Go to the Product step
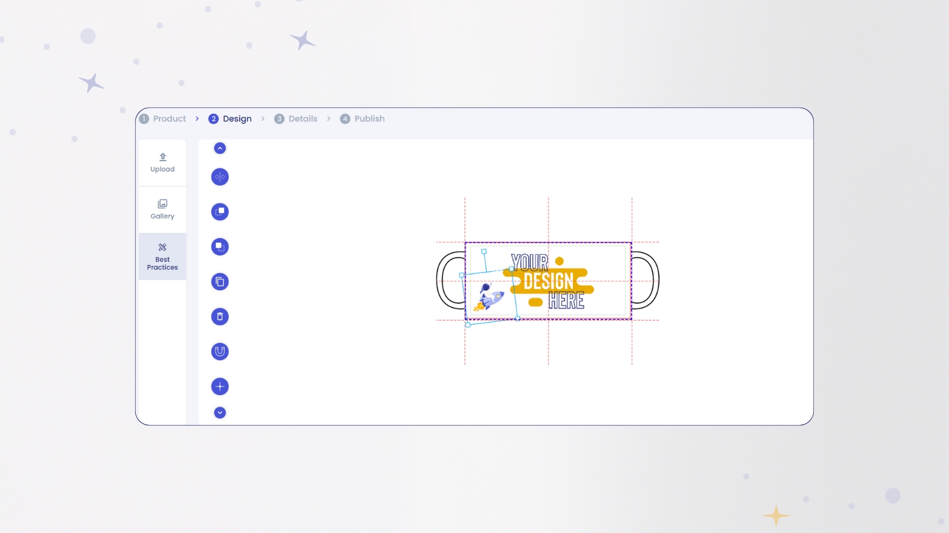Screen dimensions: 949x533 click(163, 119)
